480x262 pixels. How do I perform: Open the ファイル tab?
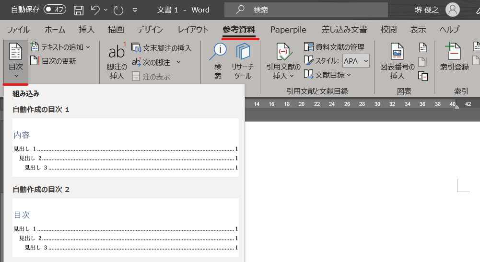[x=18, y=30]
